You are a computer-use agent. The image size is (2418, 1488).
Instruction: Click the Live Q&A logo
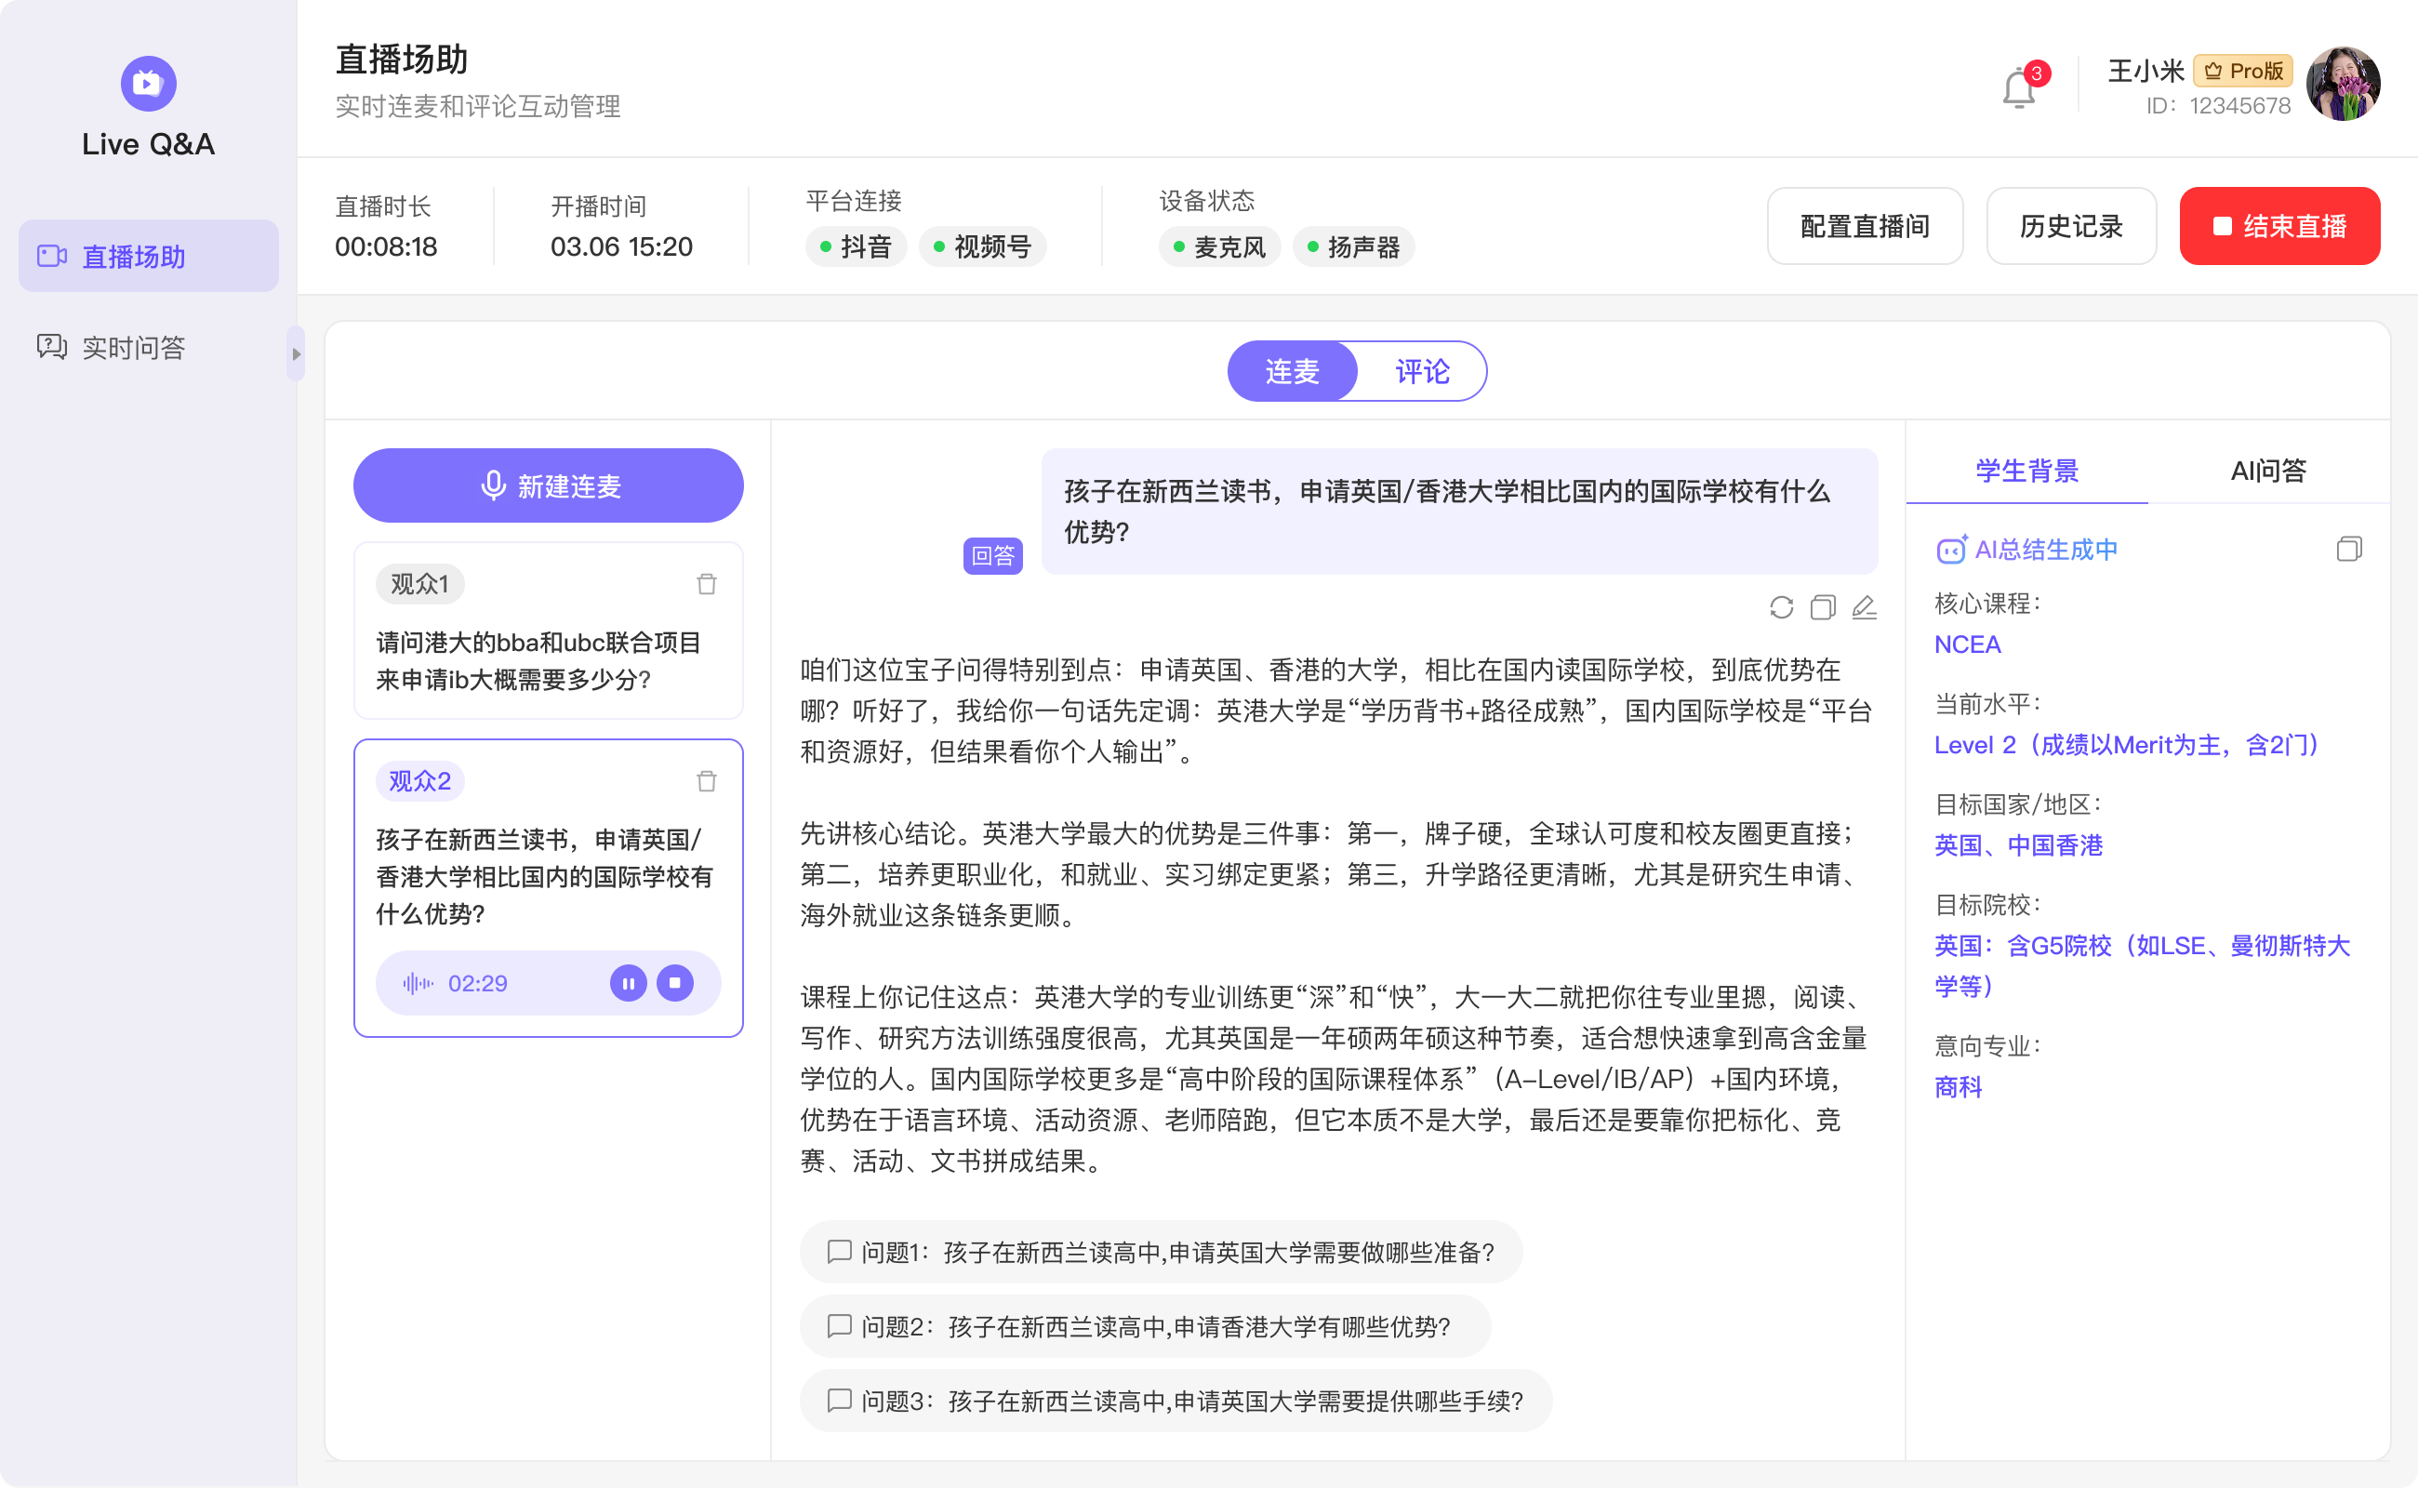point(148,84)
